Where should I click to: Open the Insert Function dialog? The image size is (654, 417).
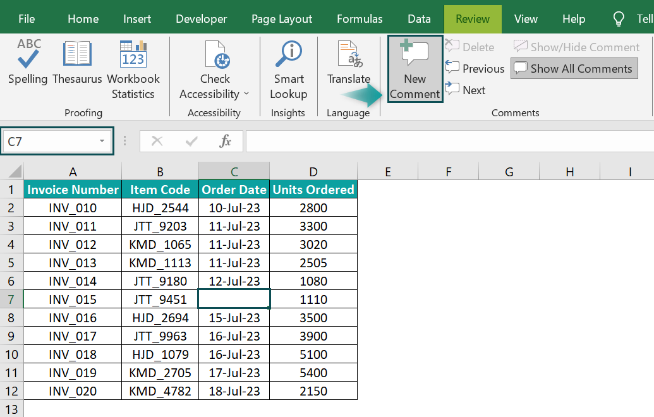225,141
